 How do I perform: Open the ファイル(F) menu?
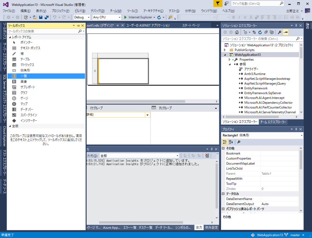pos(9,11)
